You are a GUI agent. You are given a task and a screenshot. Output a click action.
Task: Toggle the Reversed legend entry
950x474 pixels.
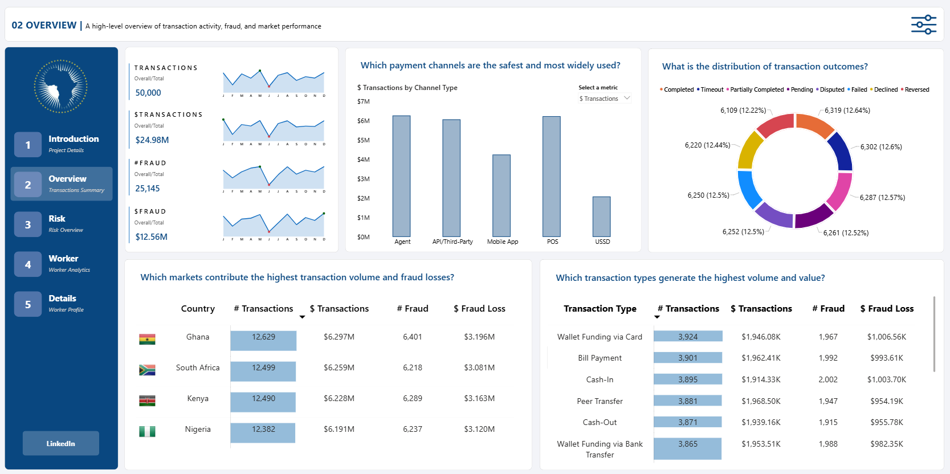[915, 89]
